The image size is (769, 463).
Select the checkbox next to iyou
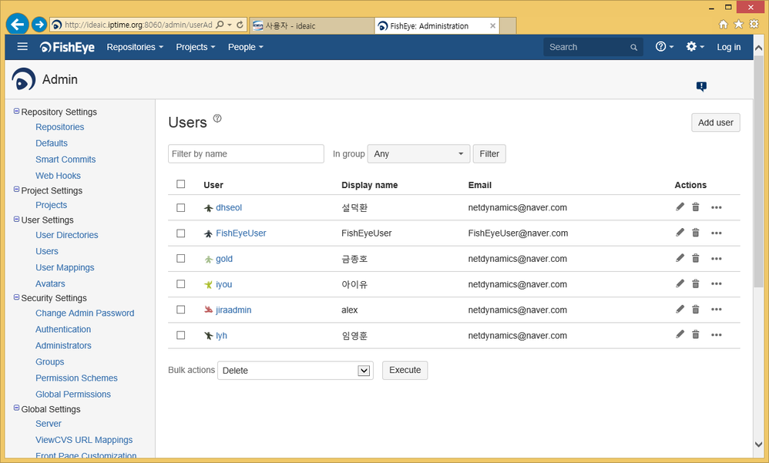(x=181, y=284)
